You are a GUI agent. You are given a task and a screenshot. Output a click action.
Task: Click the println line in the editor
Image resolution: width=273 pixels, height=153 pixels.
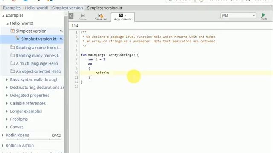click(x=102, y=73)
